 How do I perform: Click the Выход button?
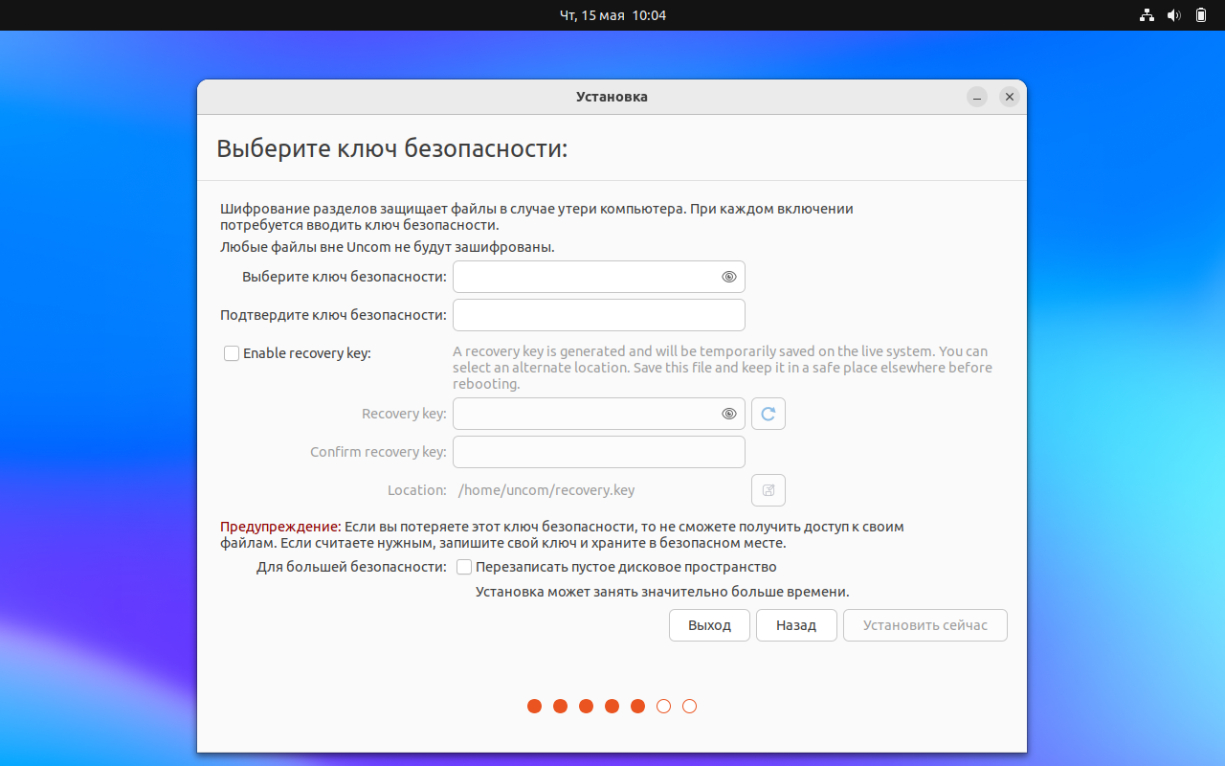(709, 625)
